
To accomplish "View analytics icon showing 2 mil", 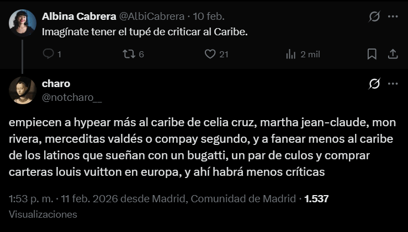I will coord(291,54).
